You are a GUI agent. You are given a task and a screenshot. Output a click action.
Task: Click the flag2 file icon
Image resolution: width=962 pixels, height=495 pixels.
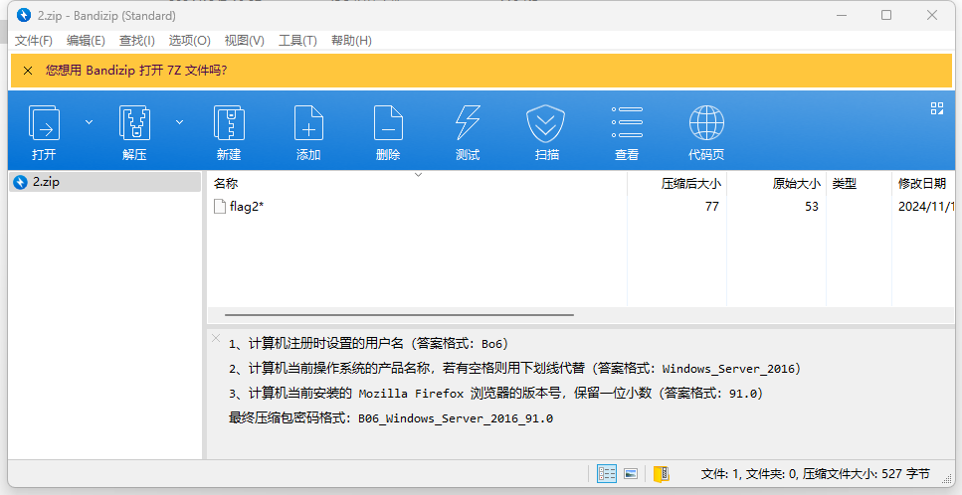[220, 207]
